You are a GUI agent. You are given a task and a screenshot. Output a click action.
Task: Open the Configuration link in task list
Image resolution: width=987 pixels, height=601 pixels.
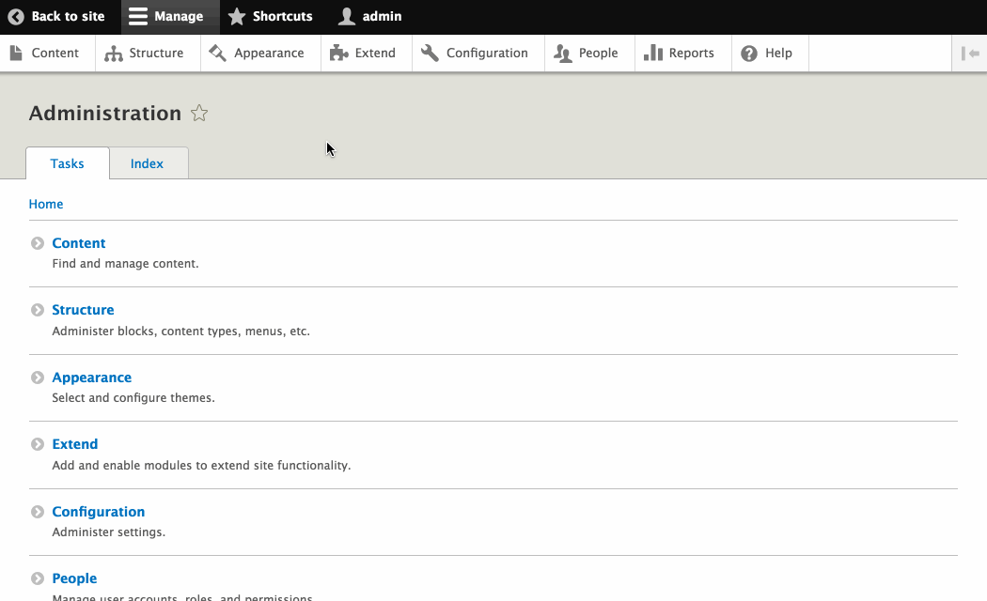pos(98,512)
